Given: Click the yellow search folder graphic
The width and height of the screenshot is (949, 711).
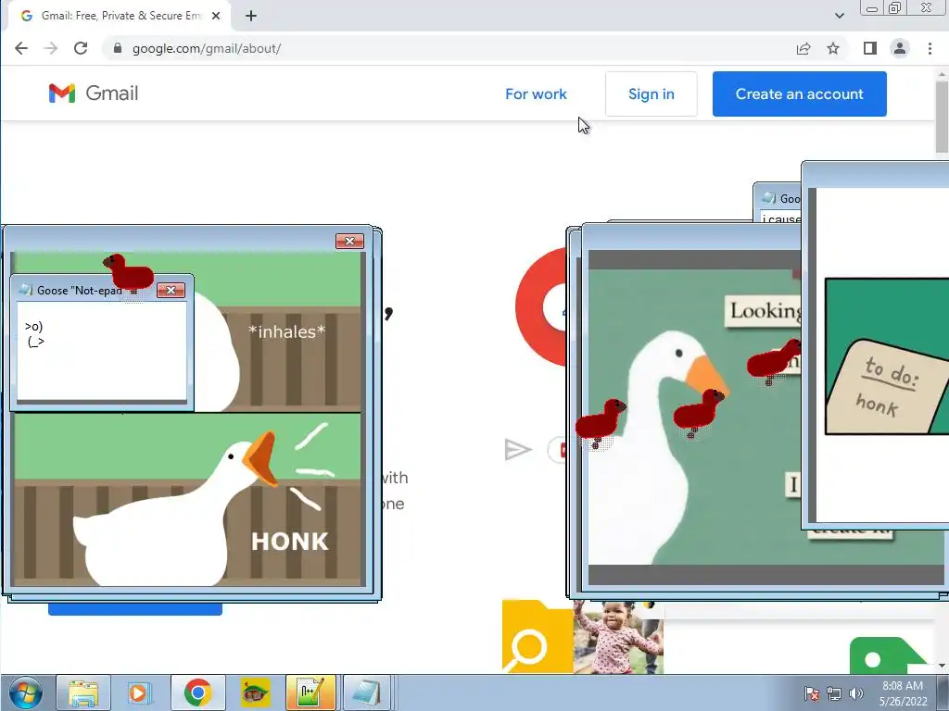Looking at the screenshot, I should (x=538, y=637).
